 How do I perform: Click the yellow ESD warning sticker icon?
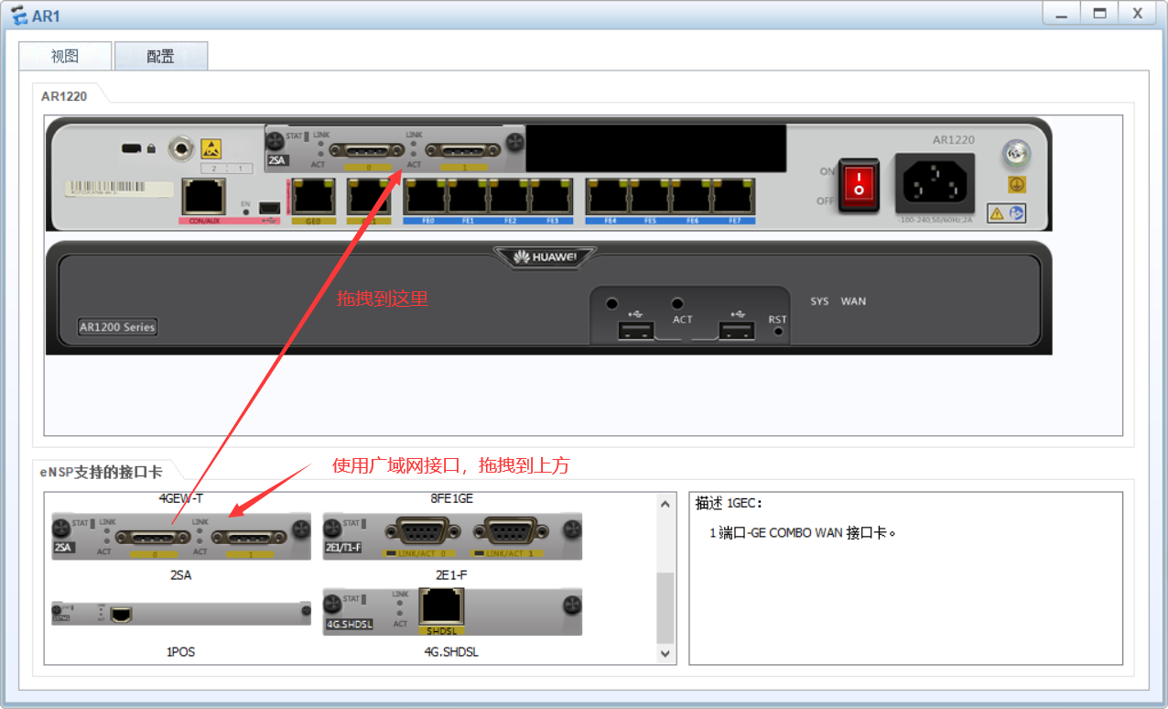(211, 148)
